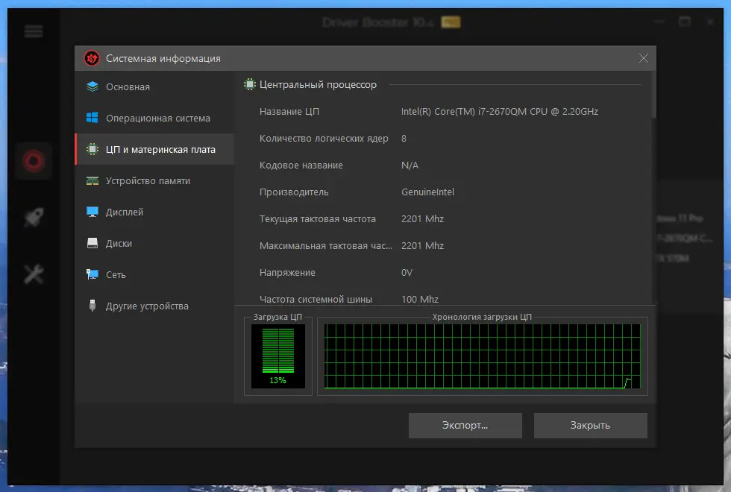Close the Системная информация dialog with X
Viewport: 731px width, 492px height.
[x=643, y=58]
